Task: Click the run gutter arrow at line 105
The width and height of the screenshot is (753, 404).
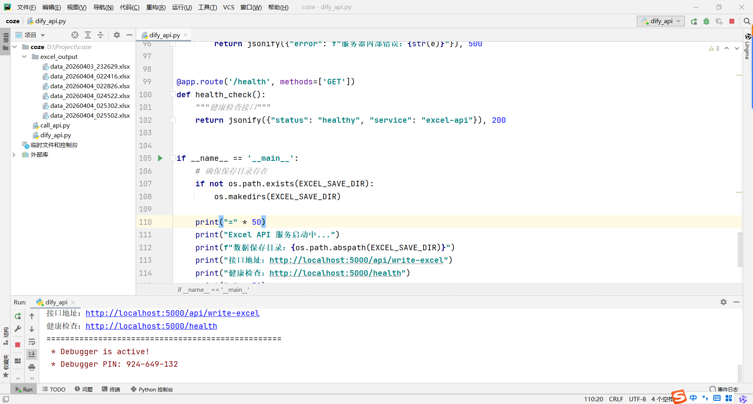Action: pos(160,158)
